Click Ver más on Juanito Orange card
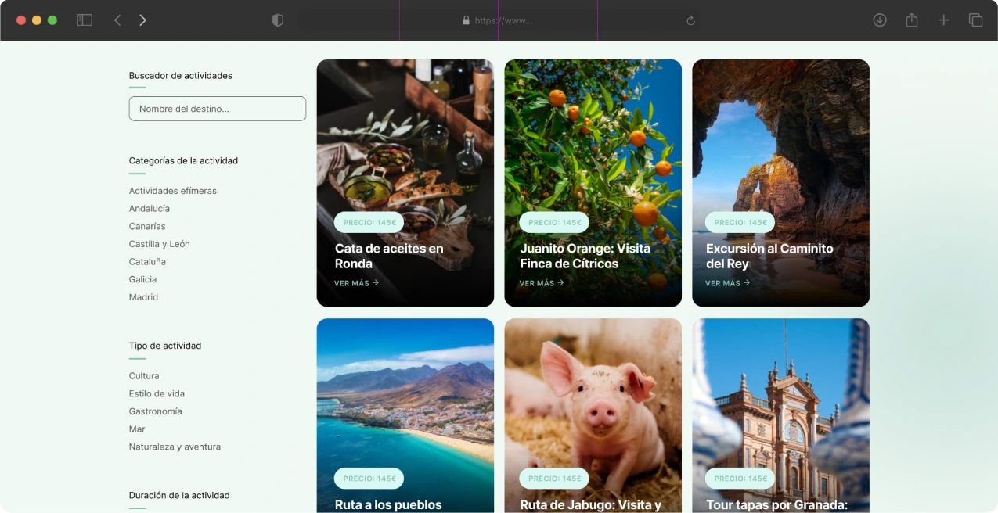This screenshot has width=998, height=513. coord(542,283)
